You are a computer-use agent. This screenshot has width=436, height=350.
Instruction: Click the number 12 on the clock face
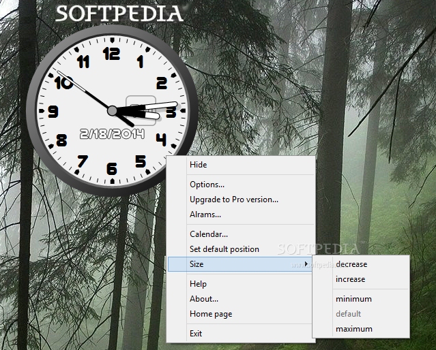pos(111,54)
